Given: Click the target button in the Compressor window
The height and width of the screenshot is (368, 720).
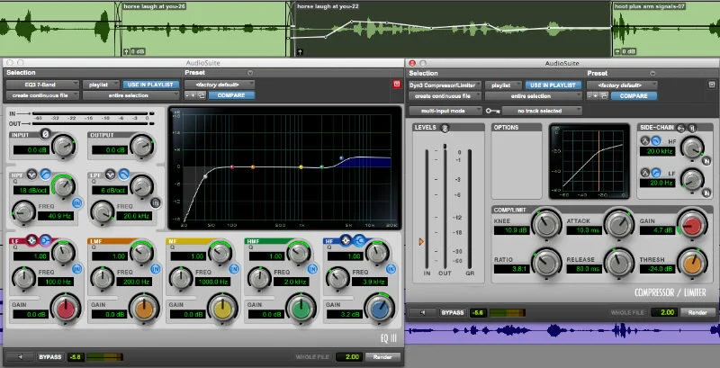Looking at the screenshot, I should 712,85.
